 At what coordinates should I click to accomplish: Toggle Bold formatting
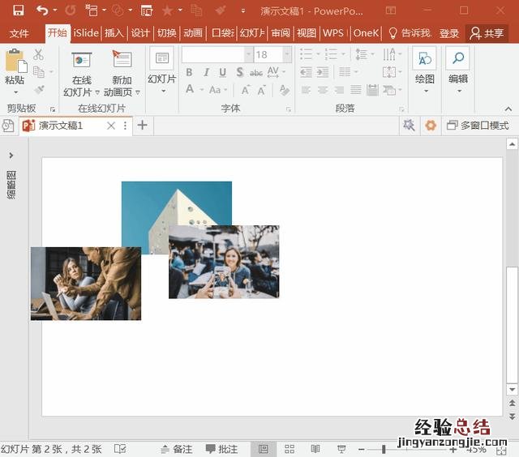(189, 72)
